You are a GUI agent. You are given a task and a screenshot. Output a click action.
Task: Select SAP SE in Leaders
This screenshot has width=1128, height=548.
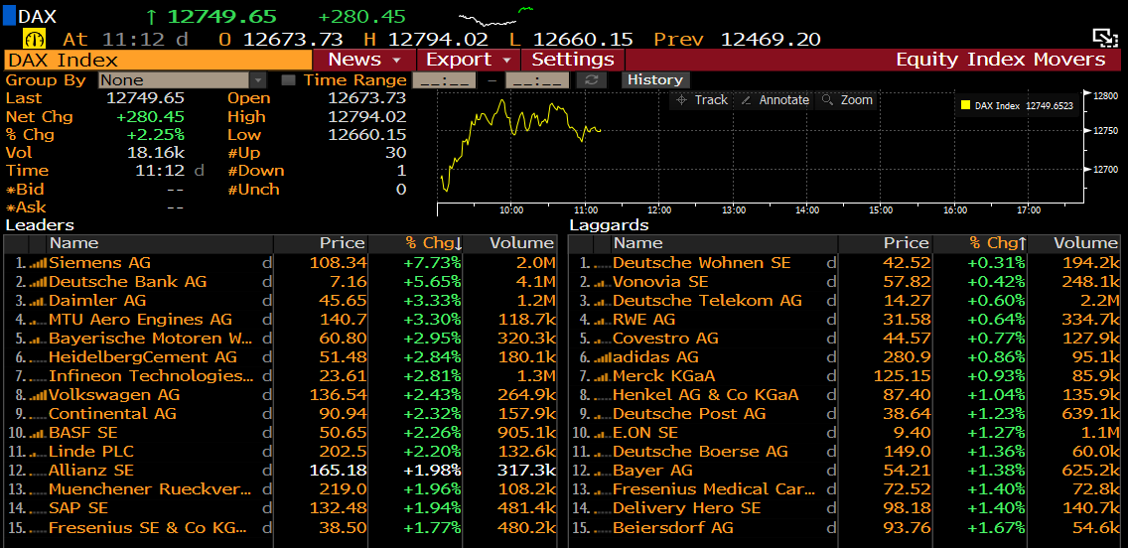[78, 508]
